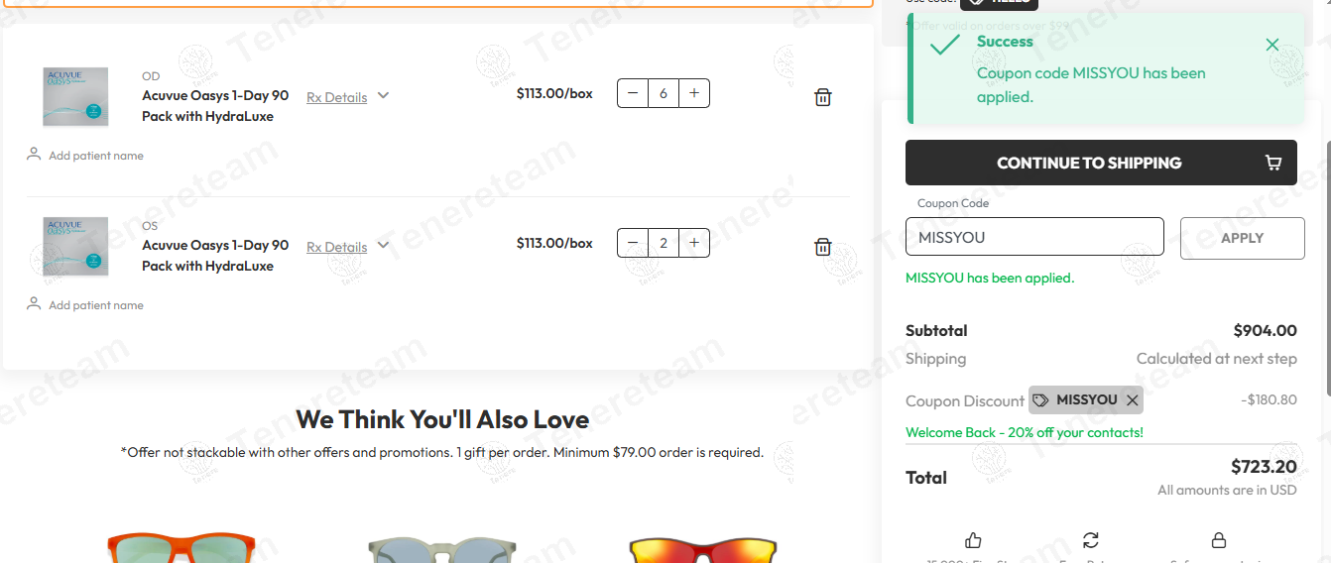Viewport: 1331px width, 563px height.
Task: Decrease OD box quantity with minus button
Action: pyautogui.click(x=633, y=93)
